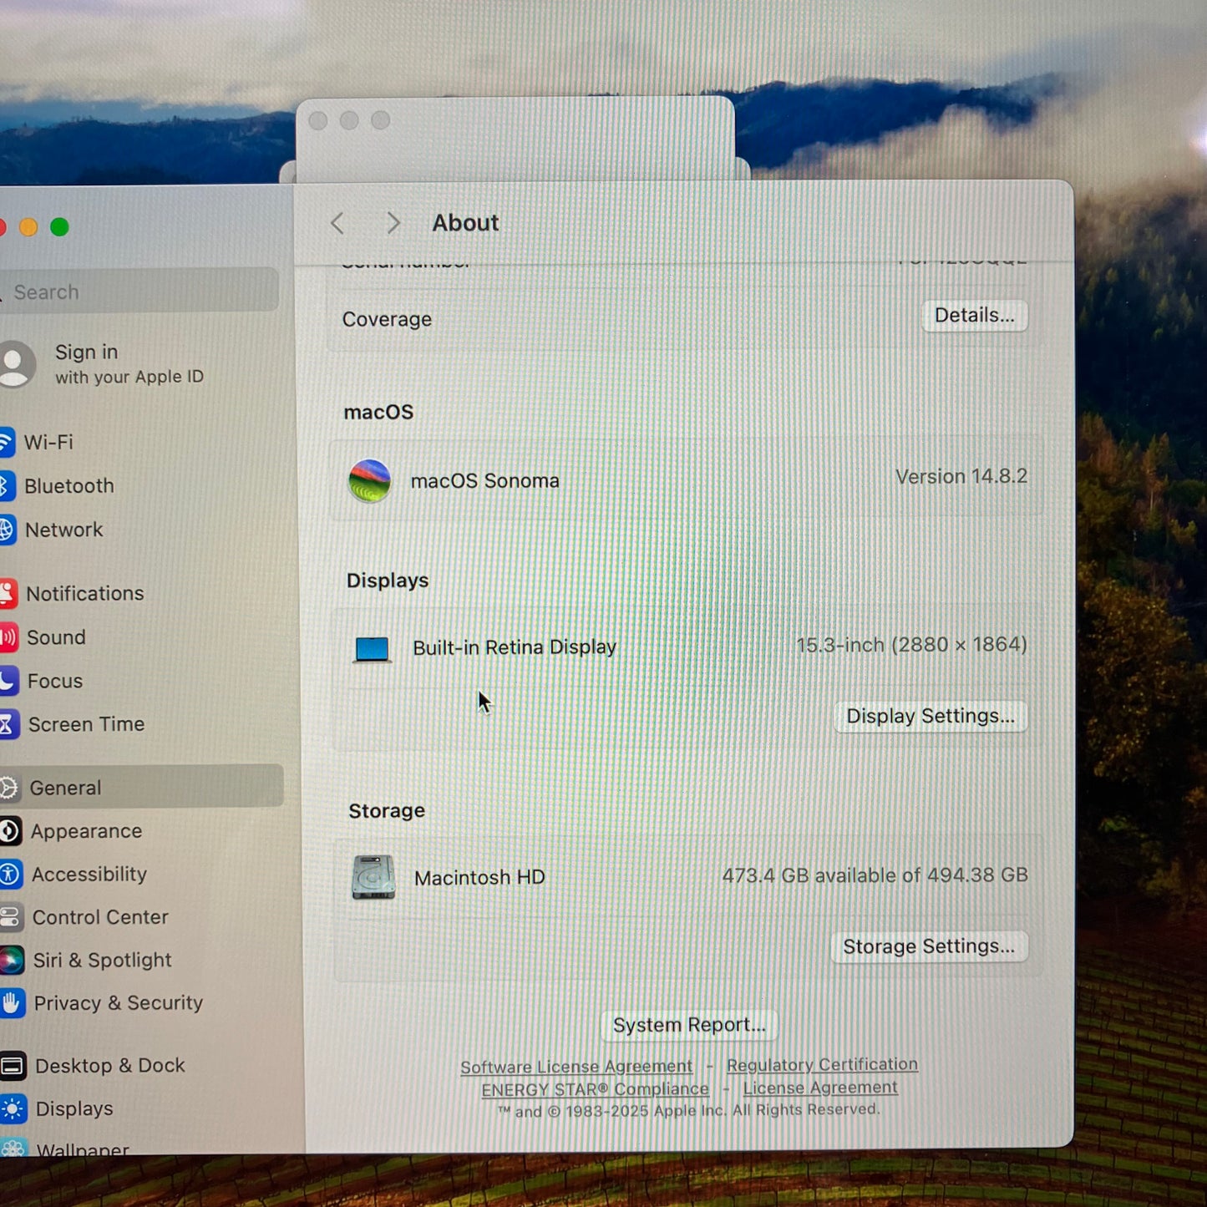Open Sound settings from sidebar

[x=56, y=637]
